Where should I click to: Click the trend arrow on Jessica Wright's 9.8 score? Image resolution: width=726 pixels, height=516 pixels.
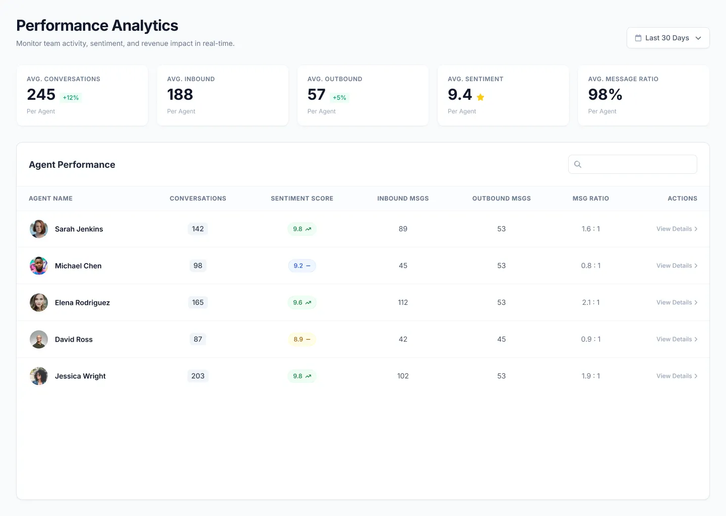click(308, 376)
